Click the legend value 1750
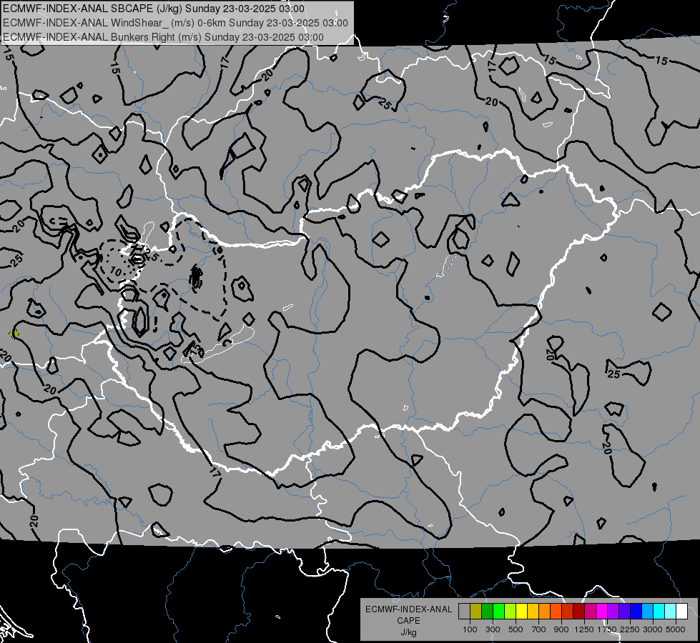The width and height of the screenshot is (700, 643). [x=607, y=629]
